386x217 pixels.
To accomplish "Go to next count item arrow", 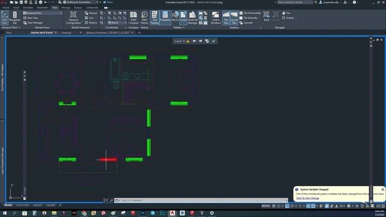I will pyautogui.click(x=200, y=41).
